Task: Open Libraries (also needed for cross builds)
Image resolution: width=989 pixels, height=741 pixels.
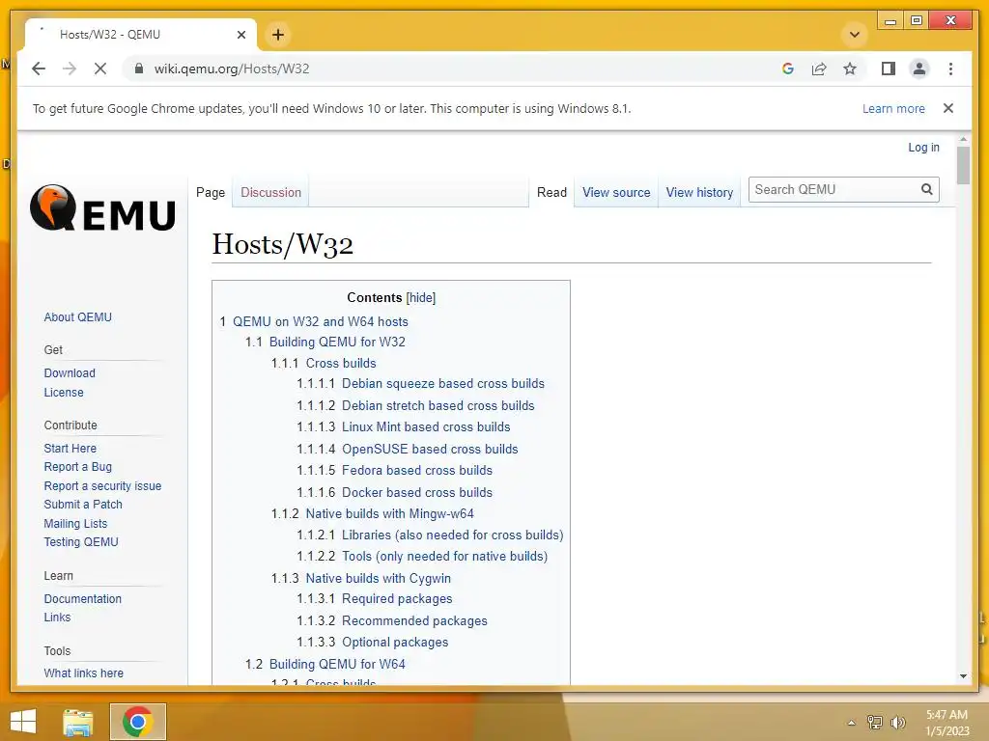Action: 452,535
